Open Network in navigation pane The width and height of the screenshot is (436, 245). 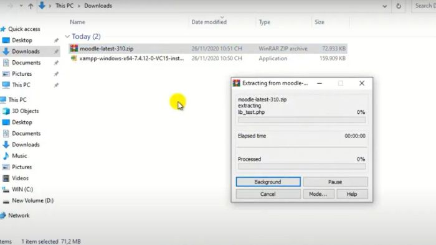(19, 215)
